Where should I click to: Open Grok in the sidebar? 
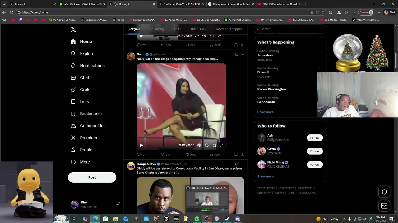click(80, 90)
